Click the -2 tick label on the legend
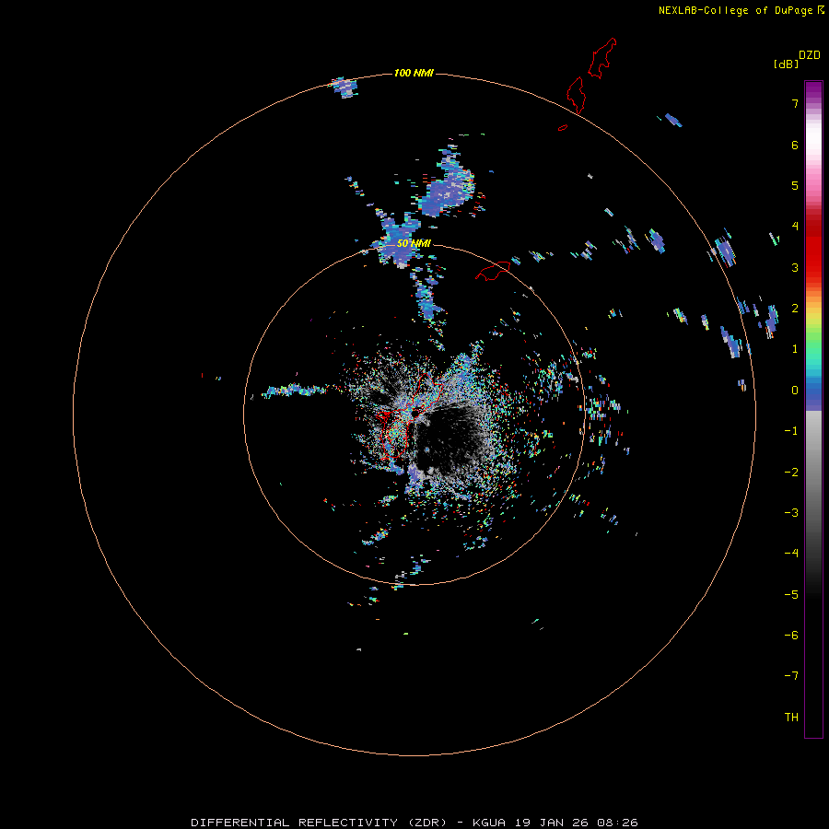Image resolution: width=829 pixels, height=829 pixels. [x=791, y=473]
